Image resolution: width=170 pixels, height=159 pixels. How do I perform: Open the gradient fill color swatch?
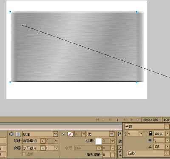(x=18, y=134)
